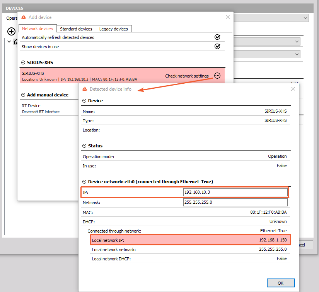This screenshot has height=292, width=319.
Task: Click the Dewesoft logo in Detected device info
Action: [x=85, y=89]
